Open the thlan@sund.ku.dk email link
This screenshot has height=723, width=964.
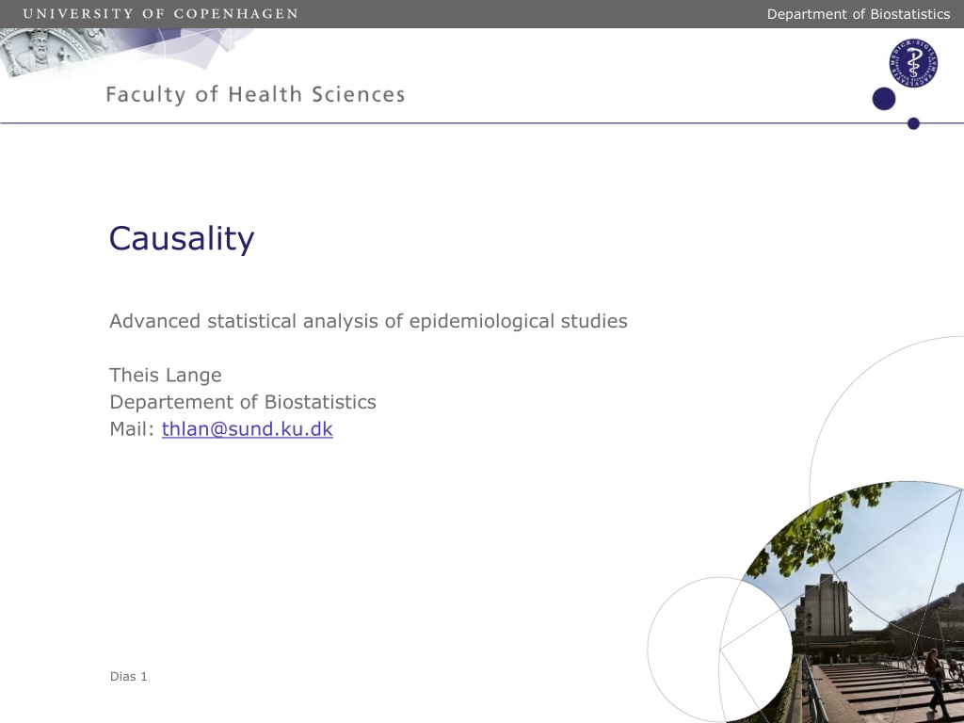248,428
